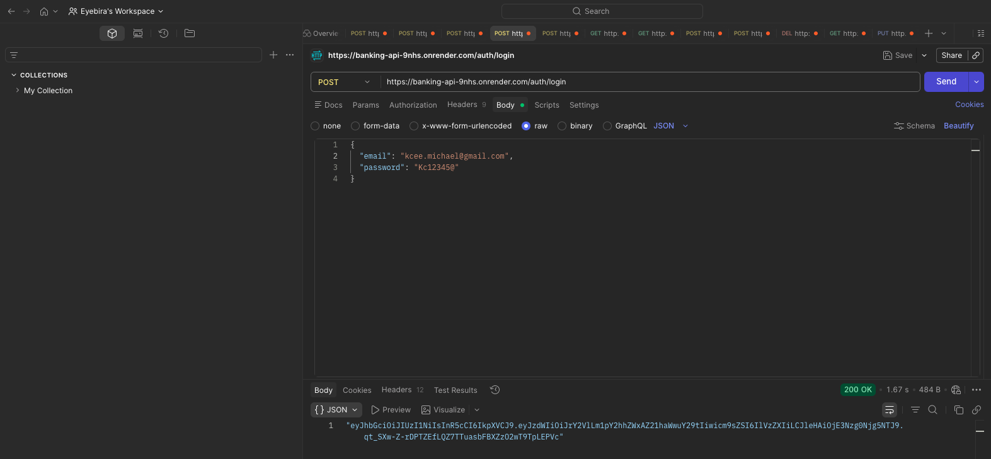Switch to the DEL request tab
The image size is (991, 459).
pos(800,33)
